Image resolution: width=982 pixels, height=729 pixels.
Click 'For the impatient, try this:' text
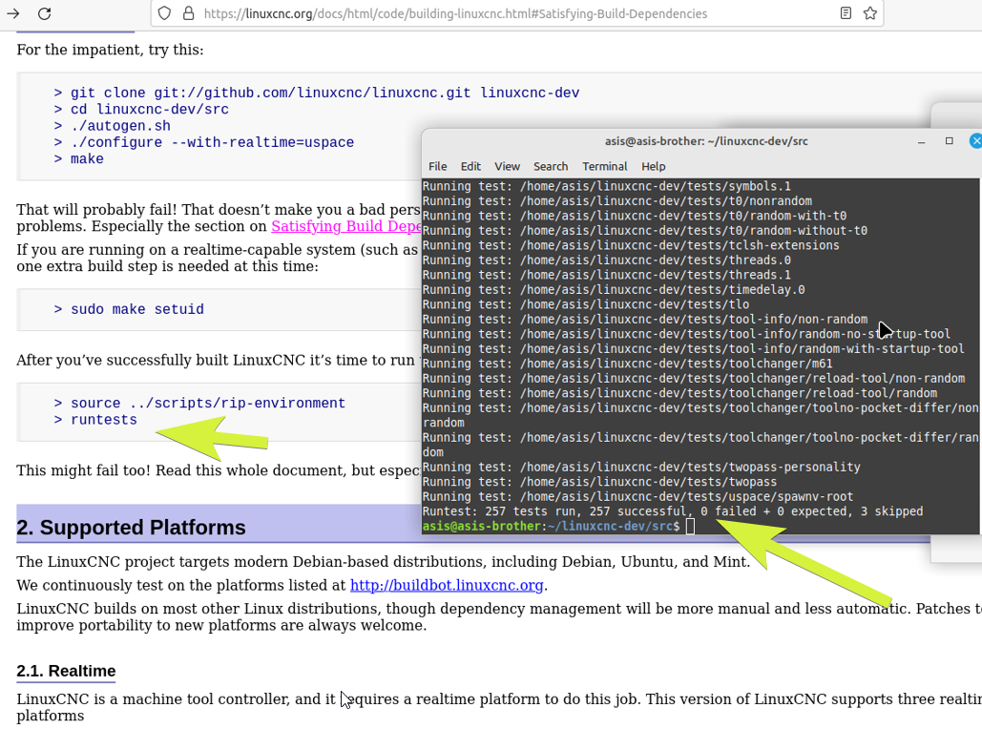[110, 50]
